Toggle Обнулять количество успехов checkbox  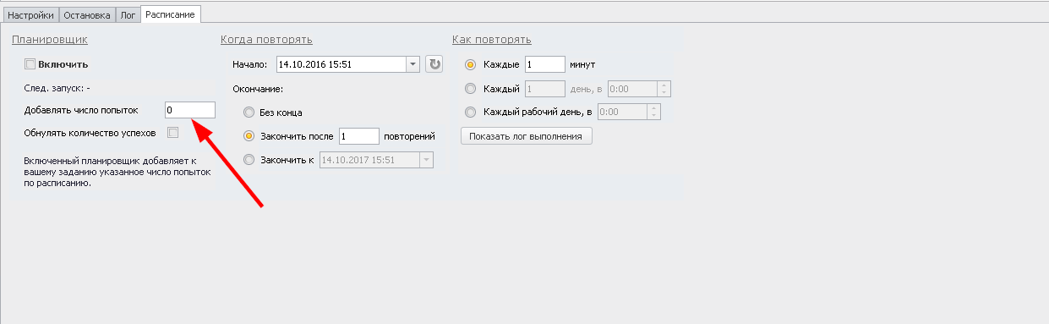tap(172, 132)
